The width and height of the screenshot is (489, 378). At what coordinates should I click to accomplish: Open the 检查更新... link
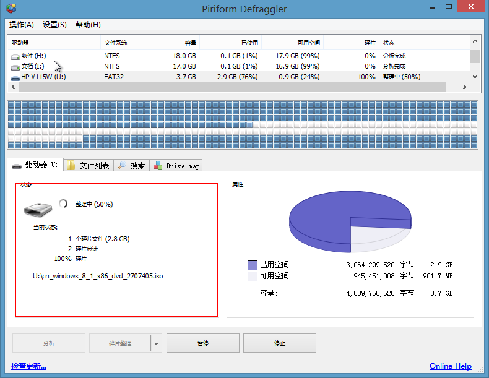[x=28, y=366]
